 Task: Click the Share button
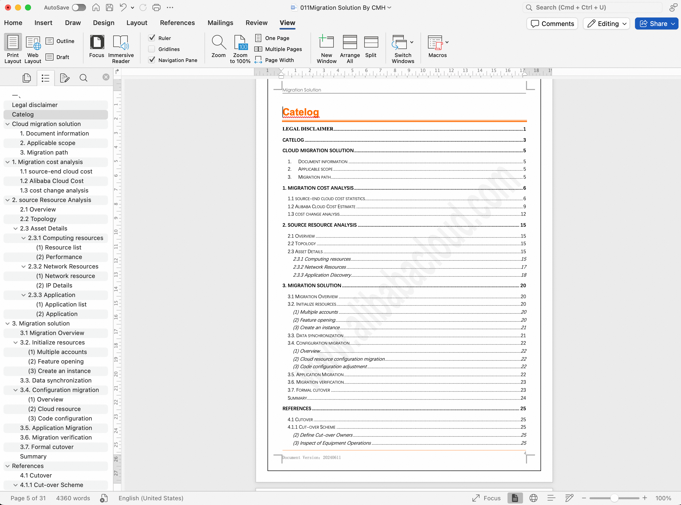pyautogui.click(x=656, y=23)
